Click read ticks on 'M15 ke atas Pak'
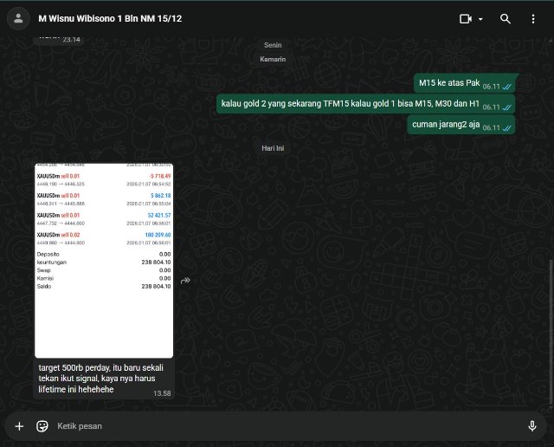Viewport: 554px width, 447px height. click(x=507, y=87)
